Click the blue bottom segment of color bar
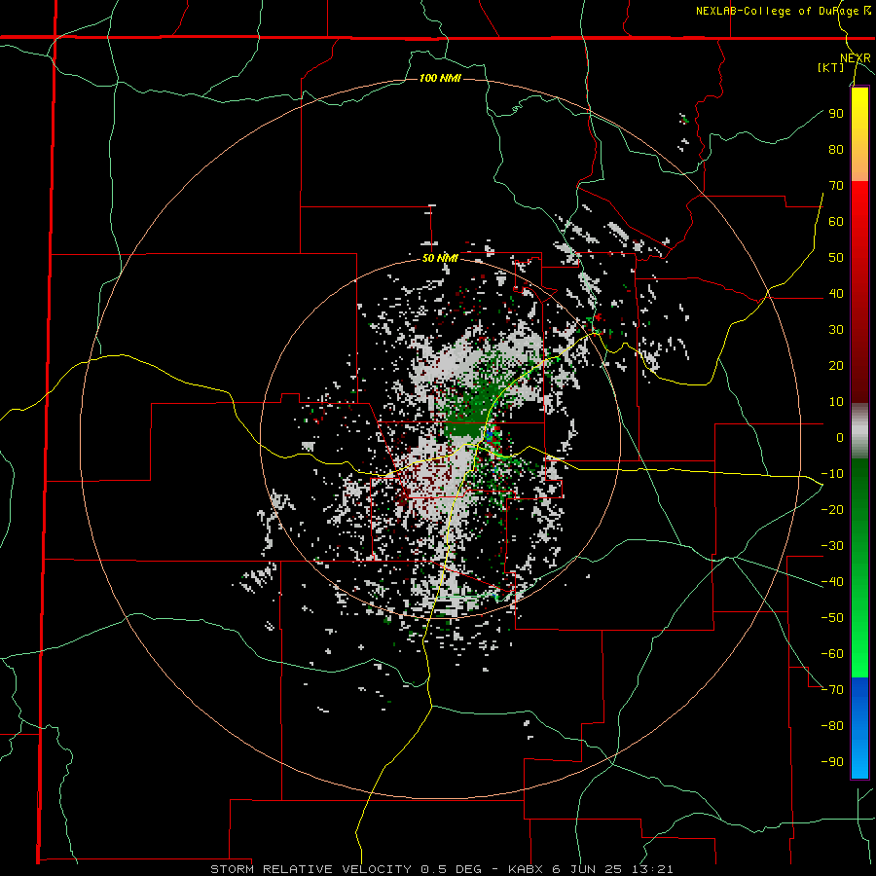Screen dimensions: 876x876 point(859,728)
